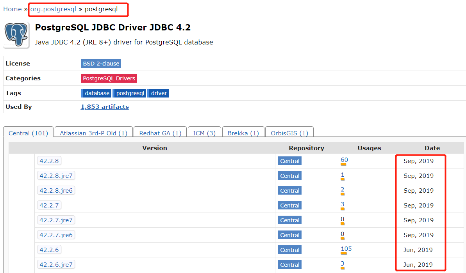
Task: Open the 3 usages link for 42.2.7
Action: 342,204
